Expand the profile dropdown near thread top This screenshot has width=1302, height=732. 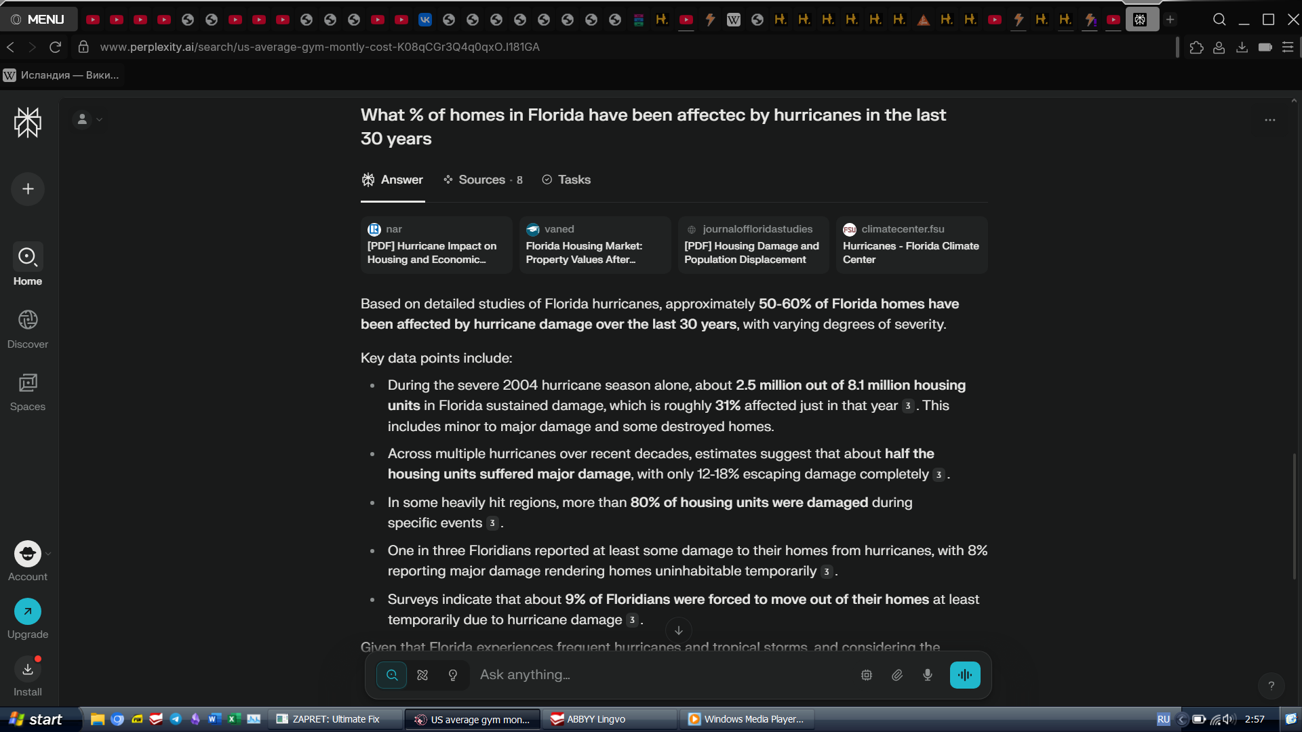tap(88, 119)
